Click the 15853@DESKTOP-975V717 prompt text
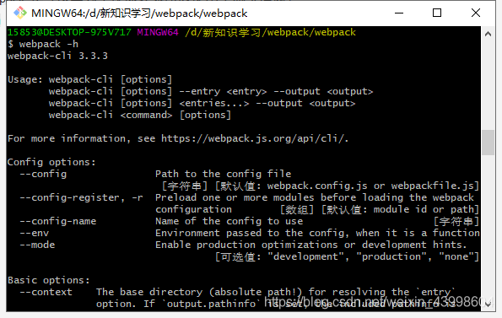Image resolution: width=502 pixels, height=318 pixels. click(69, 32)
